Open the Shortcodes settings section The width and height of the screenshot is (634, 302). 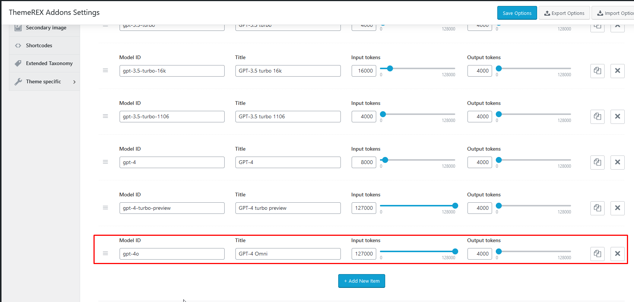(x=44, y=45)
